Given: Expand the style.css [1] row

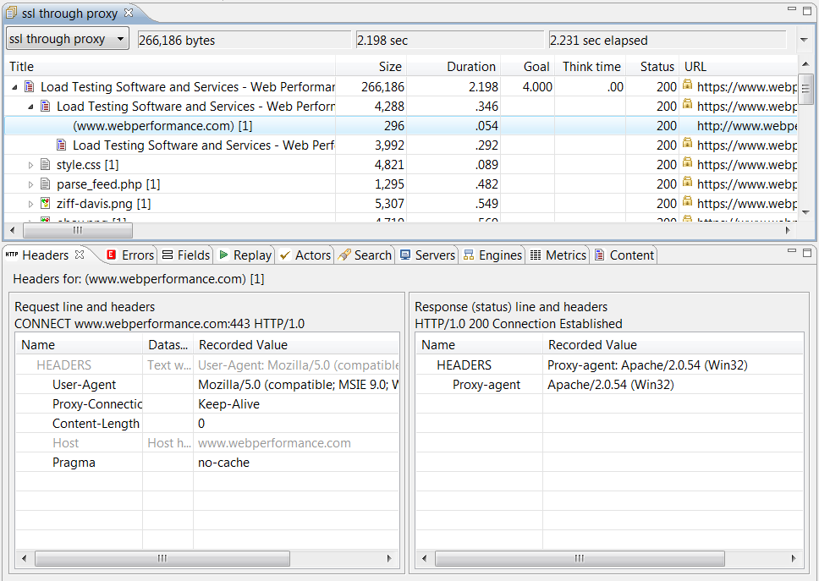Looking at the screenshot, I should tap(30, 165).
